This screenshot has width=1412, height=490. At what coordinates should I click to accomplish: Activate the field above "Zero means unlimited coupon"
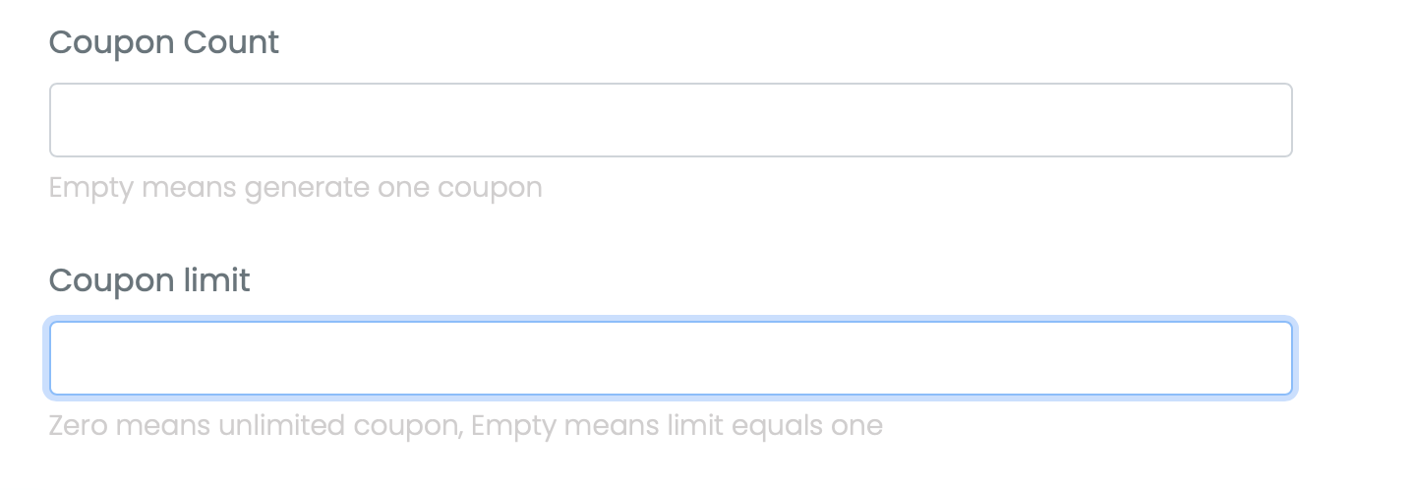point(670,358)
